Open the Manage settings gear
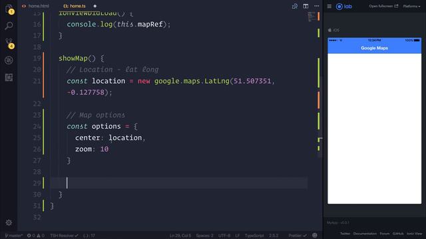Viewport: 426px width, 239px height. click(x=9, y=222)
